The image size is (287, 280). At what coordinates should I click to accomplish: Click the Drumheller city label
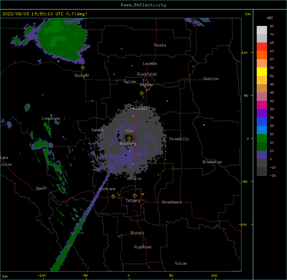212,162
